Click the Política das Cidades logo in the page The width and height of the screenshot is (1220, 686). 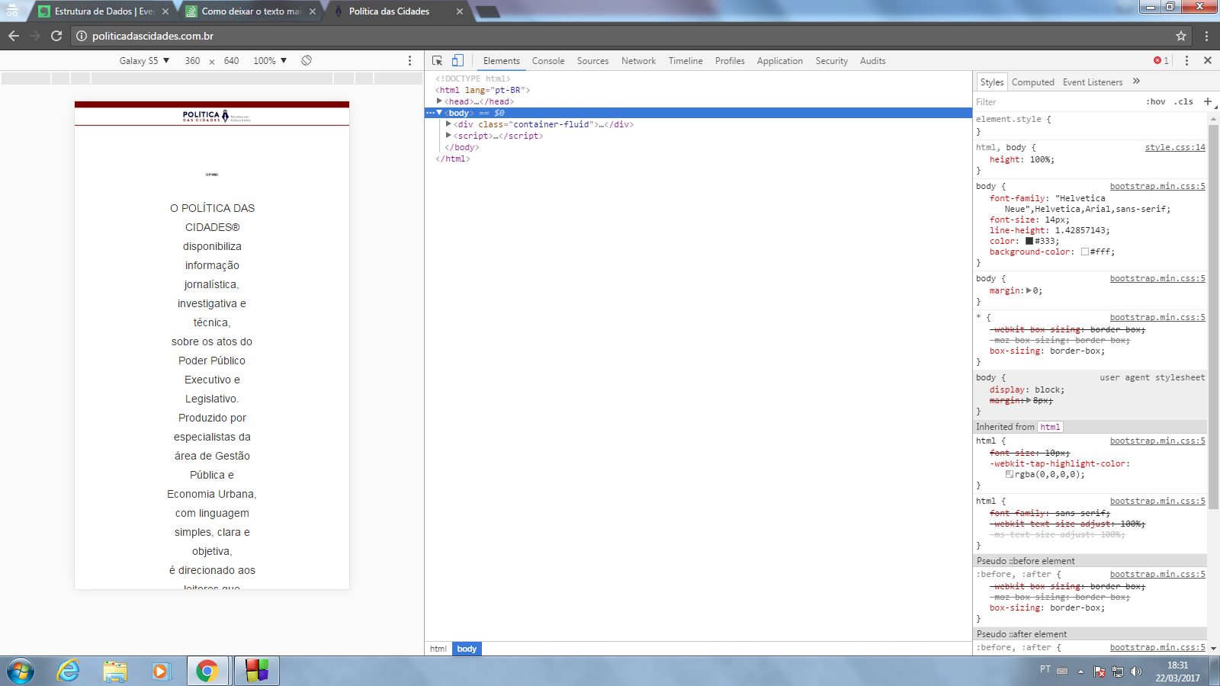(217, 116)
